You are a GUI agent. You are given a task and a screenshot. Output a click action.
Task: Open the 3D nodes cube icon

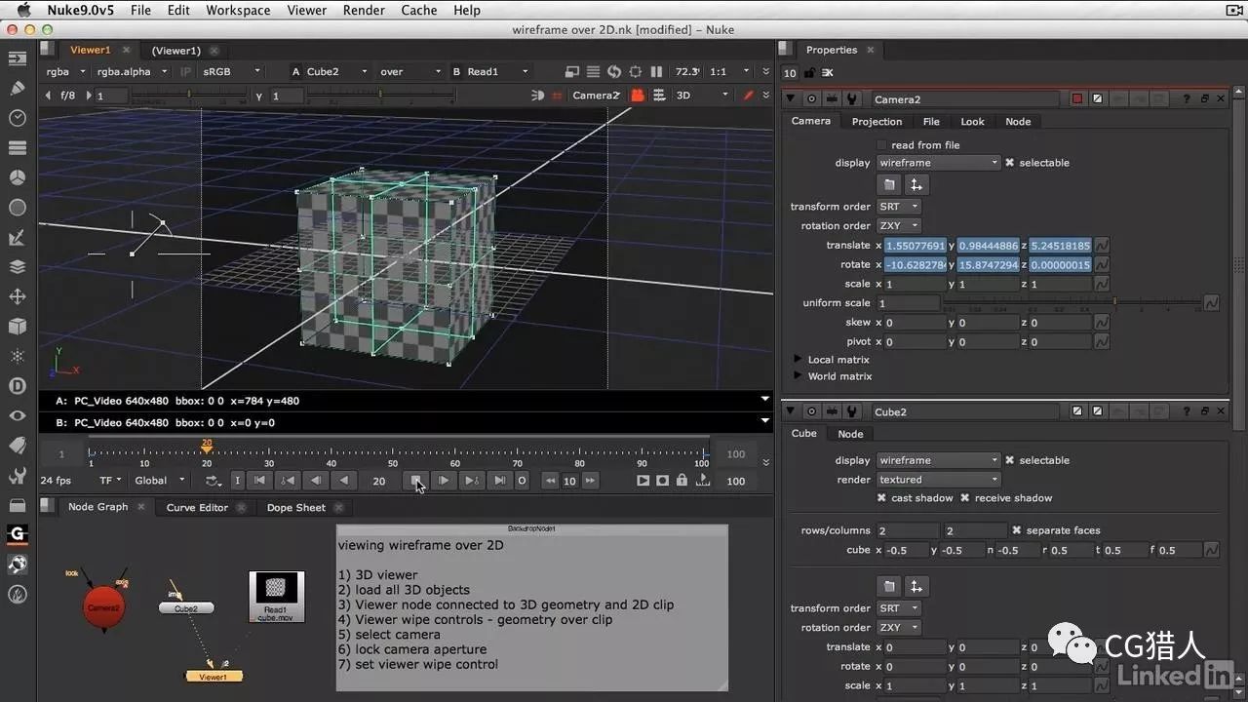point(17,326)
